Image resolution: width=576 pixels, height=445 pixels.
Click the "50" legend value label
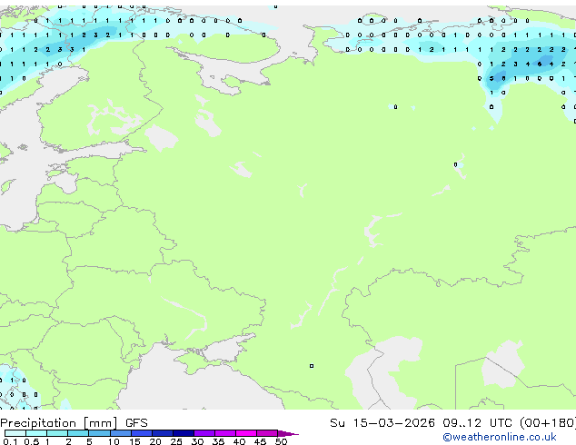[x=282, y=441]
